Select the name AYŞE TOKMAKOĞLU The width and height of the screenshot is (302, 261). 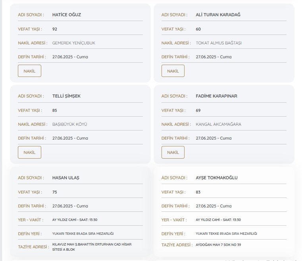click(217, 178)
